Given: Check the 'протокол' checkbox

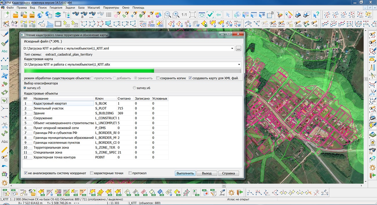Looking at the screenshot, I should [x=130, y=173].
